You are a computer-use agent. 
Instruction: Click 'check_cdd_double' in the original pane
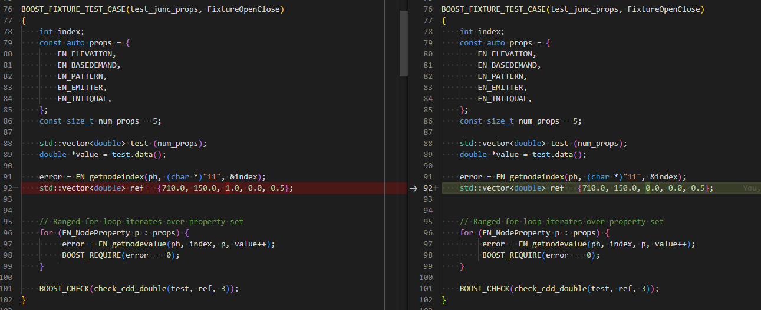pos(130,289)
